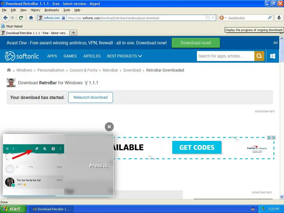Open the Most Visited bookmarks folder
Image resolution: width=284 pixels, height=213 pixels.
12,26
